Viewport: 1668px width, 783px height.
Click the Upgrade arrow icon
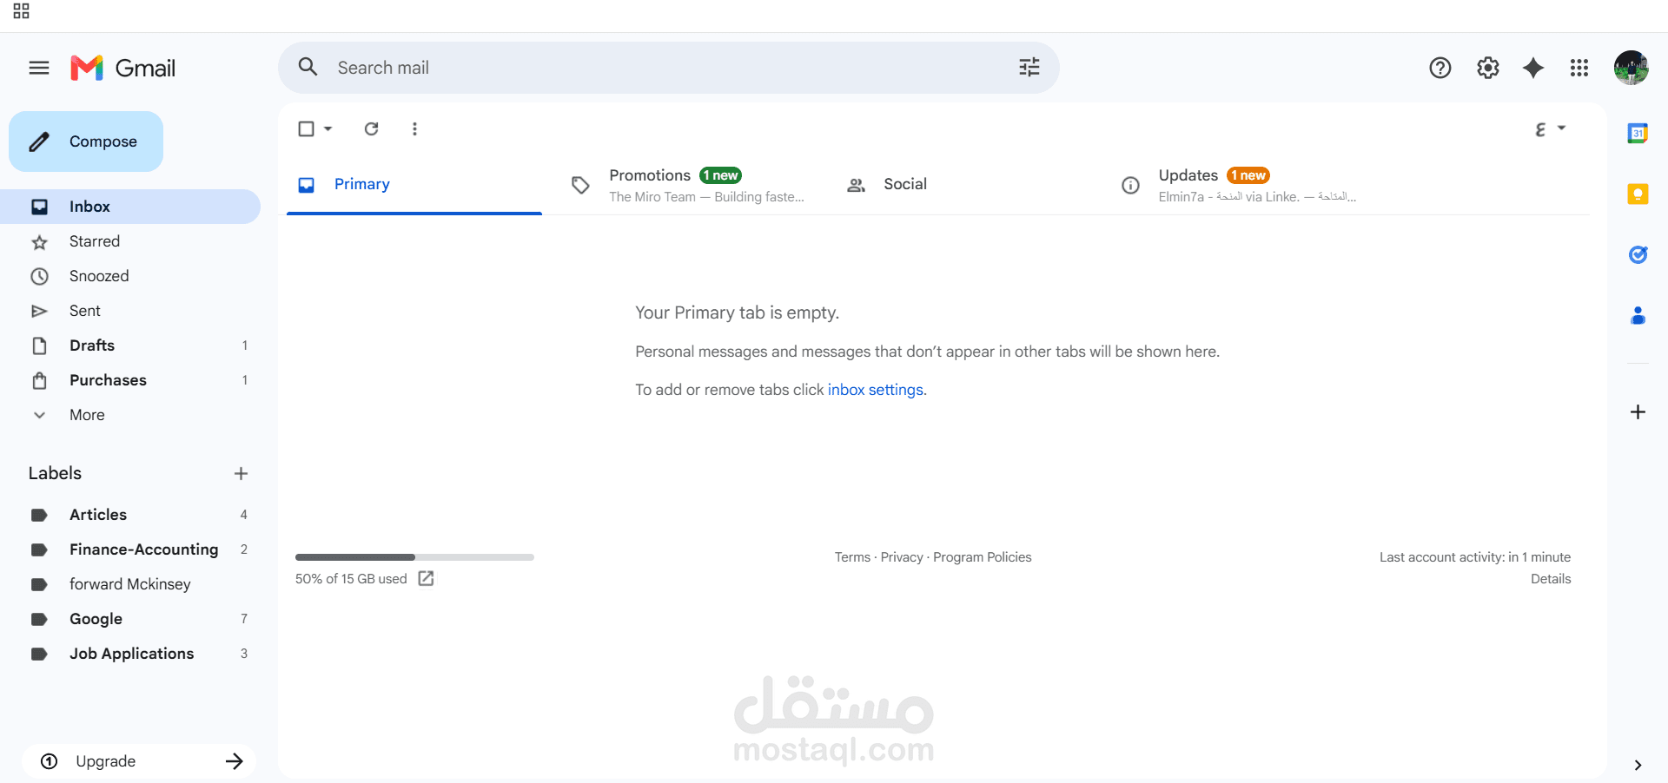[x=234, y=761]
